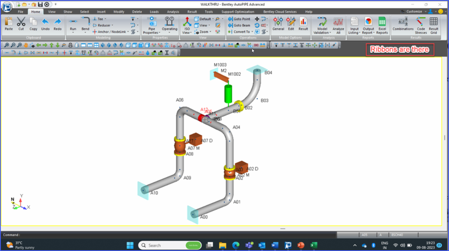Click the green down arrow icon
Viewport: 449px width, 251px height.
point(57,45)
